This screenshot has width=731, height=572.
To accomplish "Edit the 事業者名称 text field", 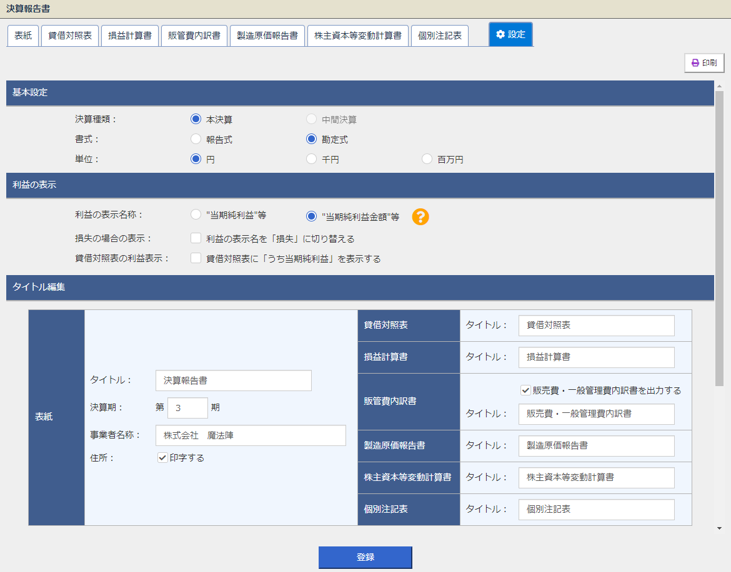I will (x=251, y=435).
